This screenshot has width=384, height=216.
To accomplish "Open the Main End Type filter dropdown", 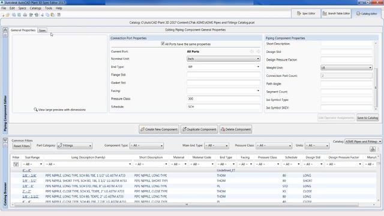I will point(217,145).
